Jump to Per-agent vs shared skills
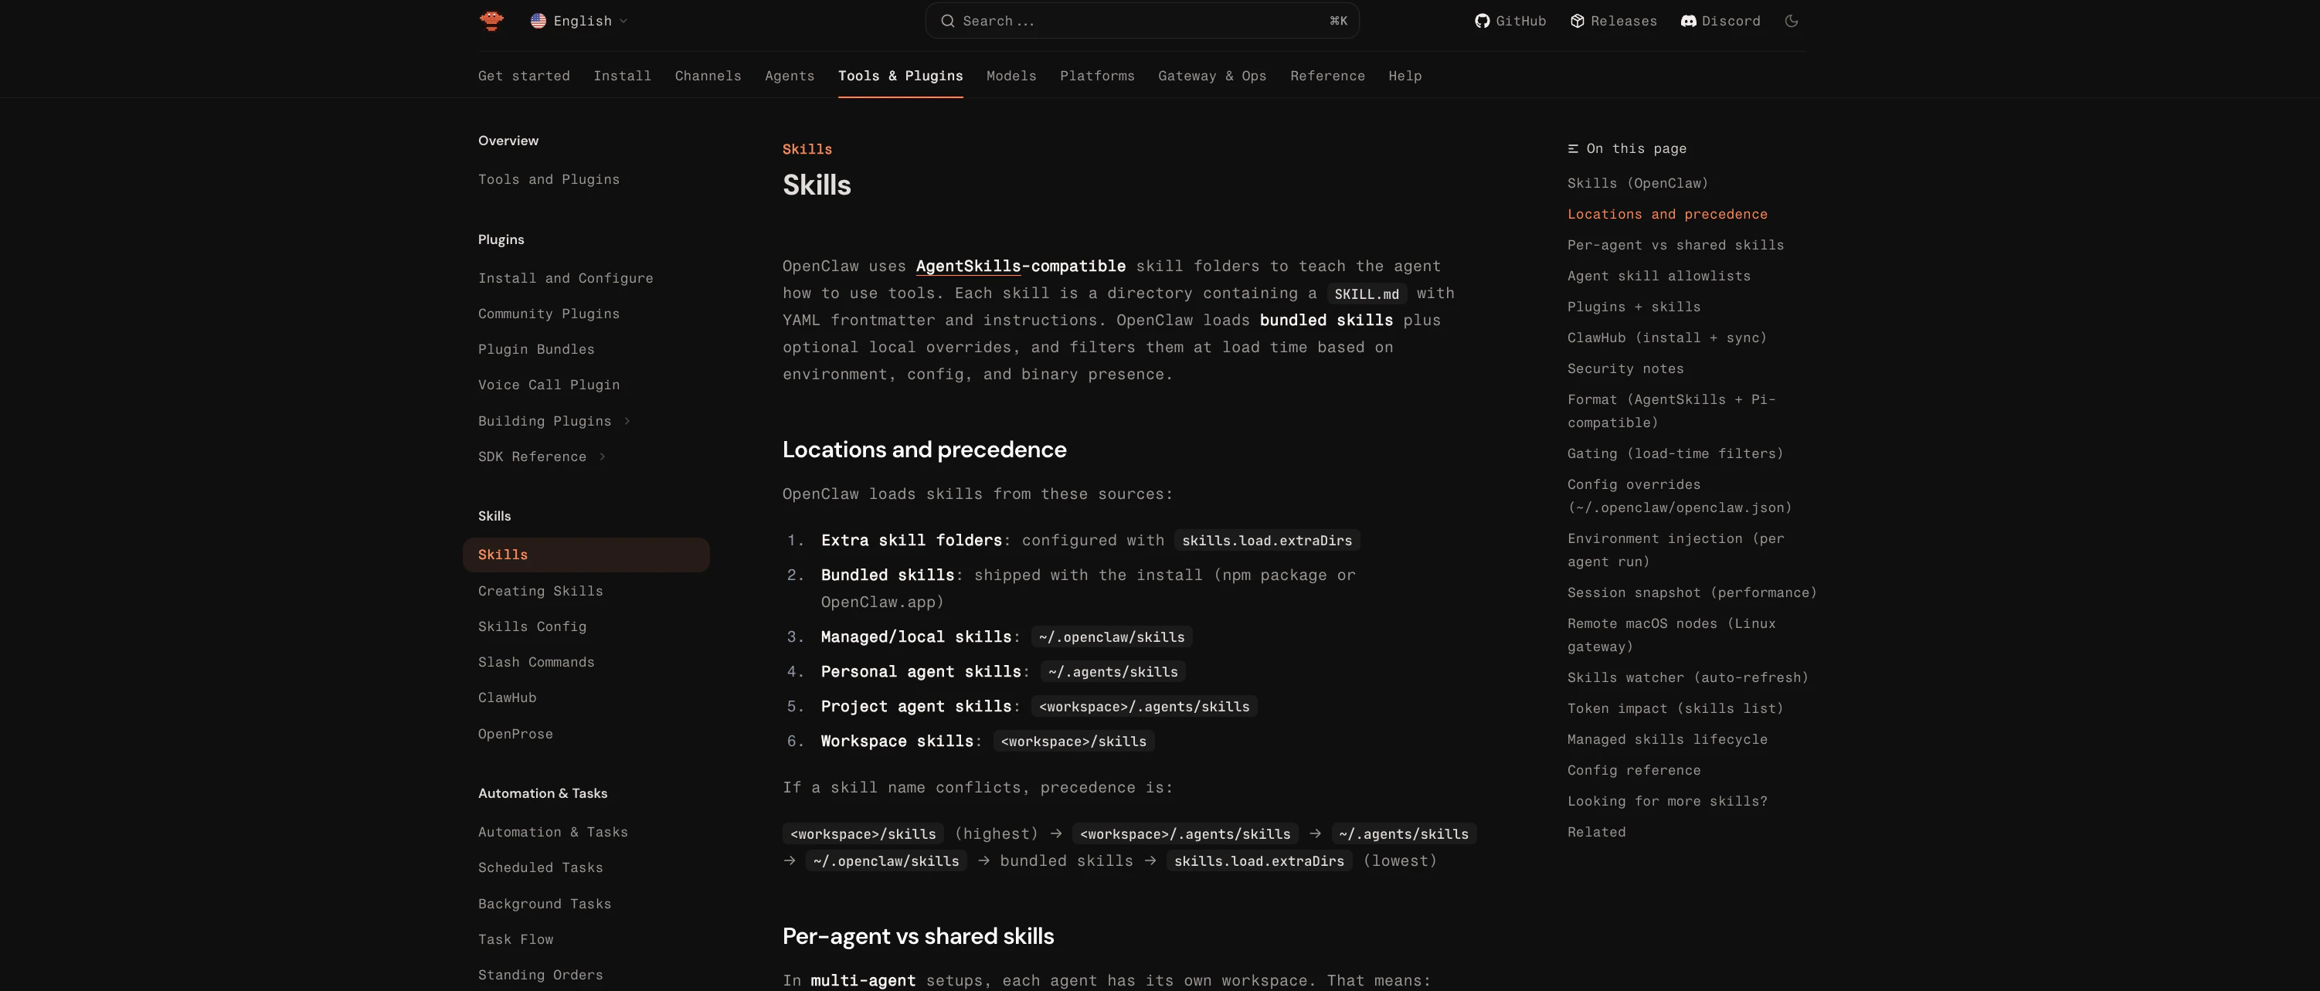Screen dimensions: 2320x991 tap(1675, 245)
